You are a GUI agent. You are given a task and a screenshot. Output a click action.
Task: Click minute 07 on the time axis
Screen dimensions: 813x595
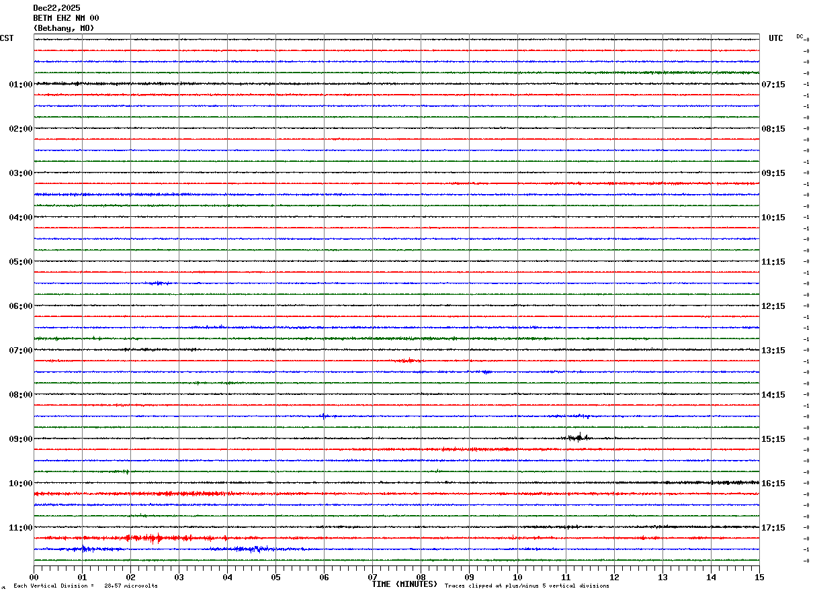pyautogui.click(x=372, y=577)
